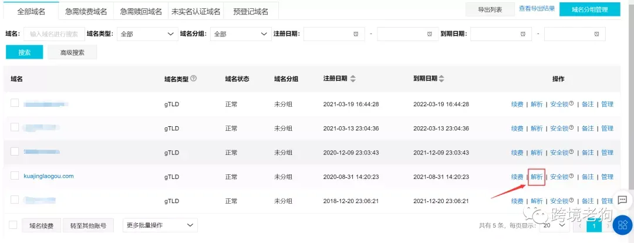Click the 高级搜索 button
The image size is (634, 243).
(x=72, y=52)
